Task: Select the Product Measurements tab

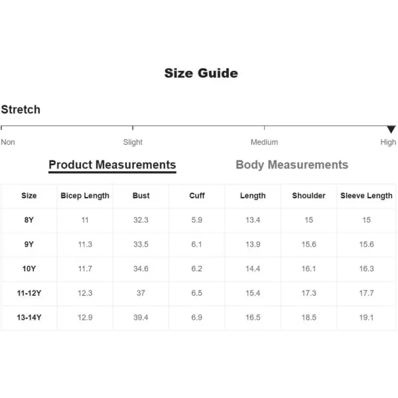Action: (x=112, y=165)
